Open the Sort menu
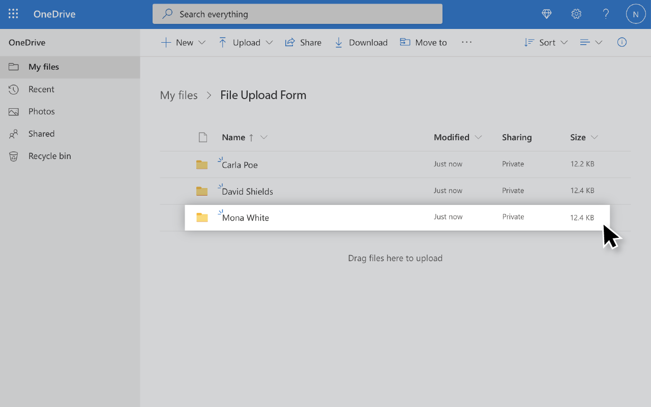 [546, 42]
